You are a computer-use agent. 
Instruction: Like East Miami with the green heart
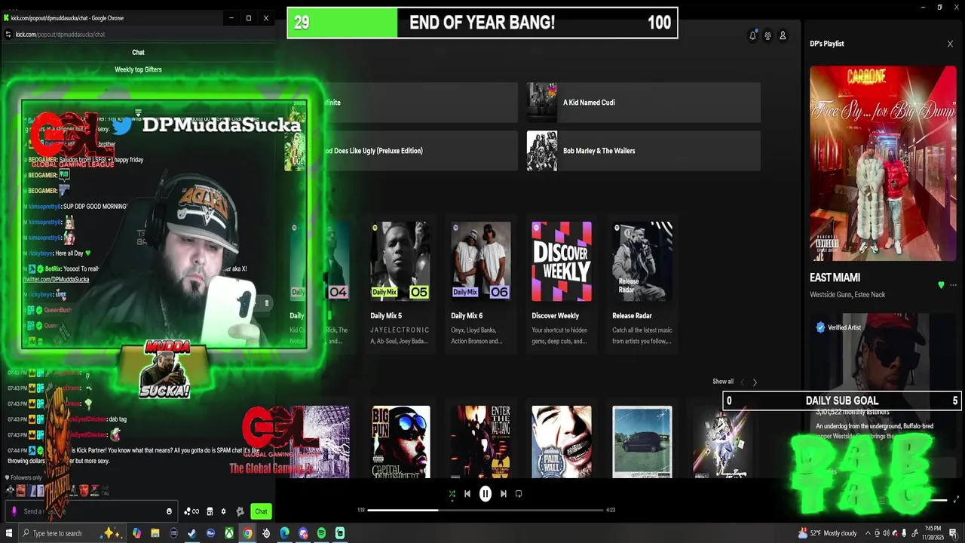click(x=941, y=285)
